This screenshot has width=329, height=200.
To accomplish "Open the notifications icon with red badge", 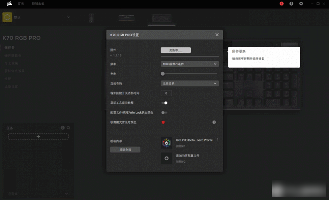I will [281, 4].
